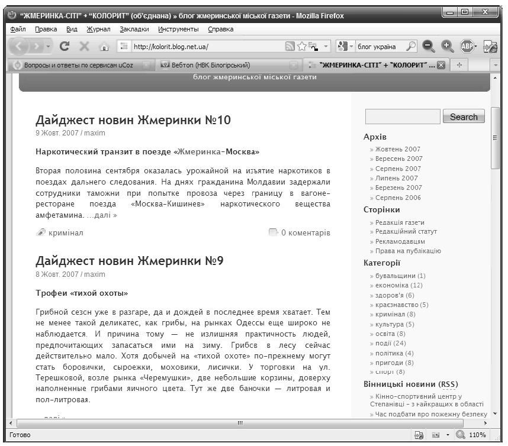Open the list all tabs dropdown
The height and width of the screenshot is (446, 508).
coord(496,65)
